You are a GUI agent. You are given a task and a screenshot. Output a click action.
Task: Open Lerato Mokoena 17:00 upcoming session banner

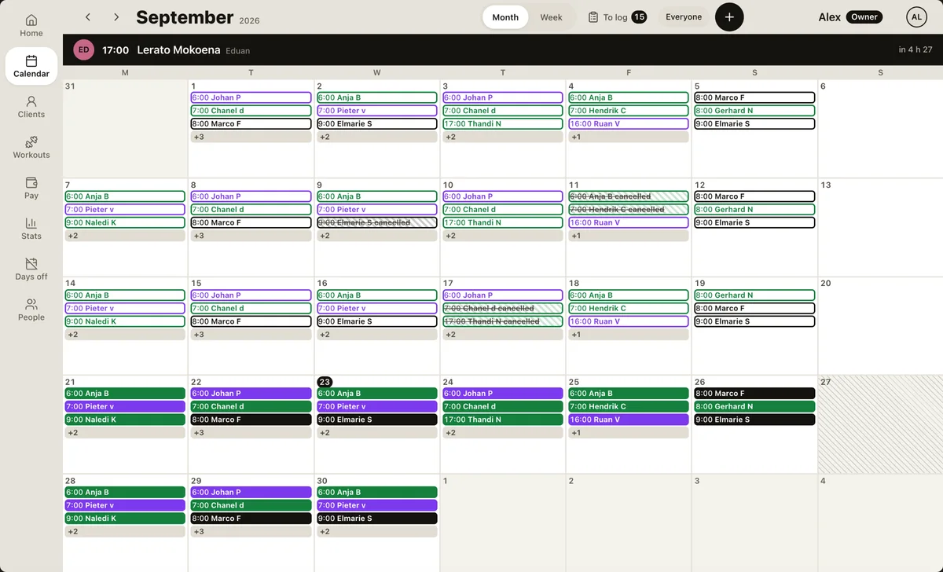(503, 49)
